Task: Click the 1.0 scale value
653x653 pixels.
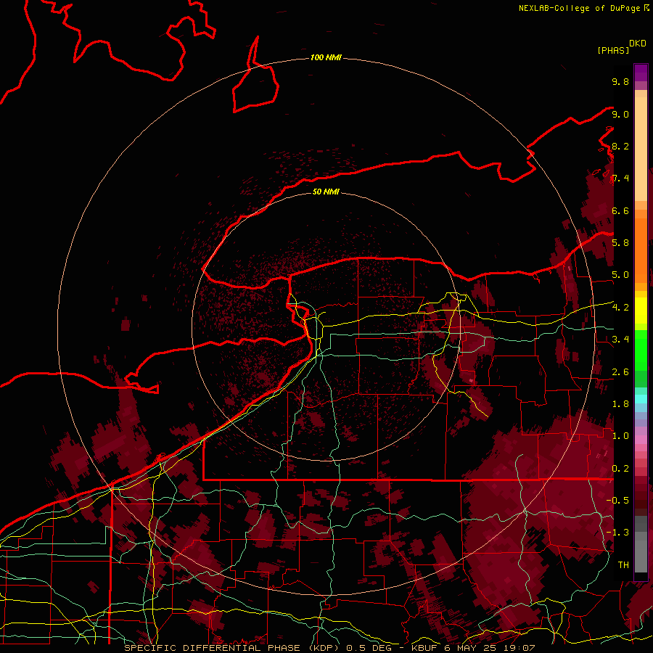Action: pyautogui.click(x=620, y=436)
